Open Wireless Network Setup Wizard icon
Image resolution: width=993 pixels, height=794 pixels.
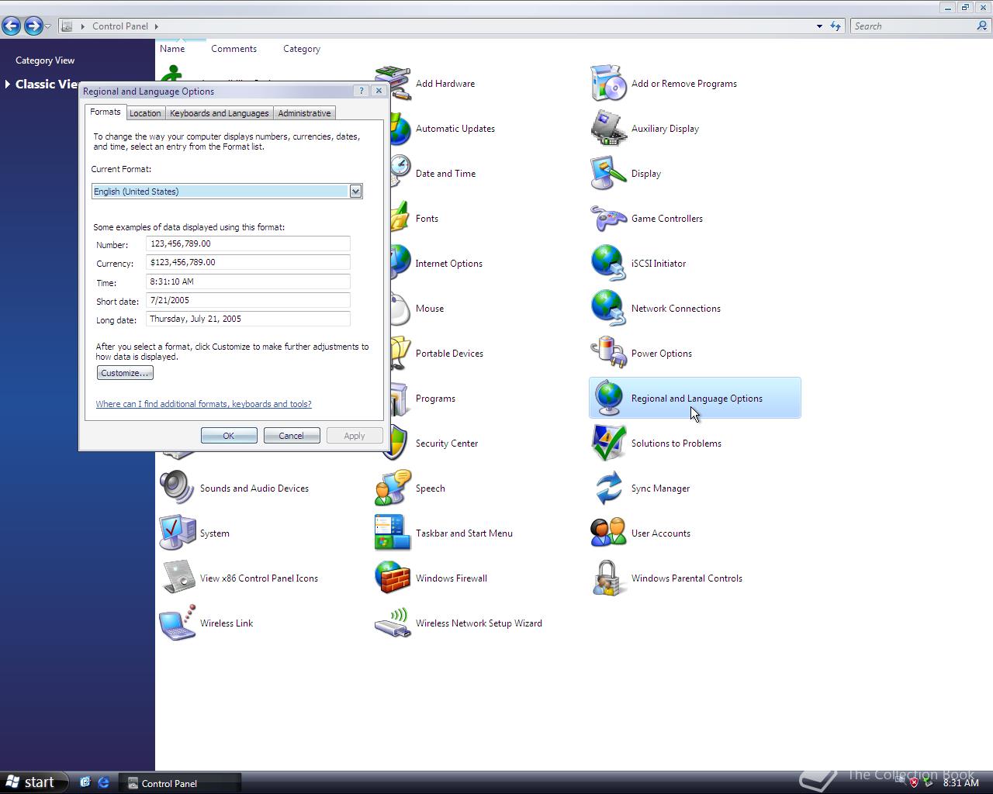click(393, 623)
